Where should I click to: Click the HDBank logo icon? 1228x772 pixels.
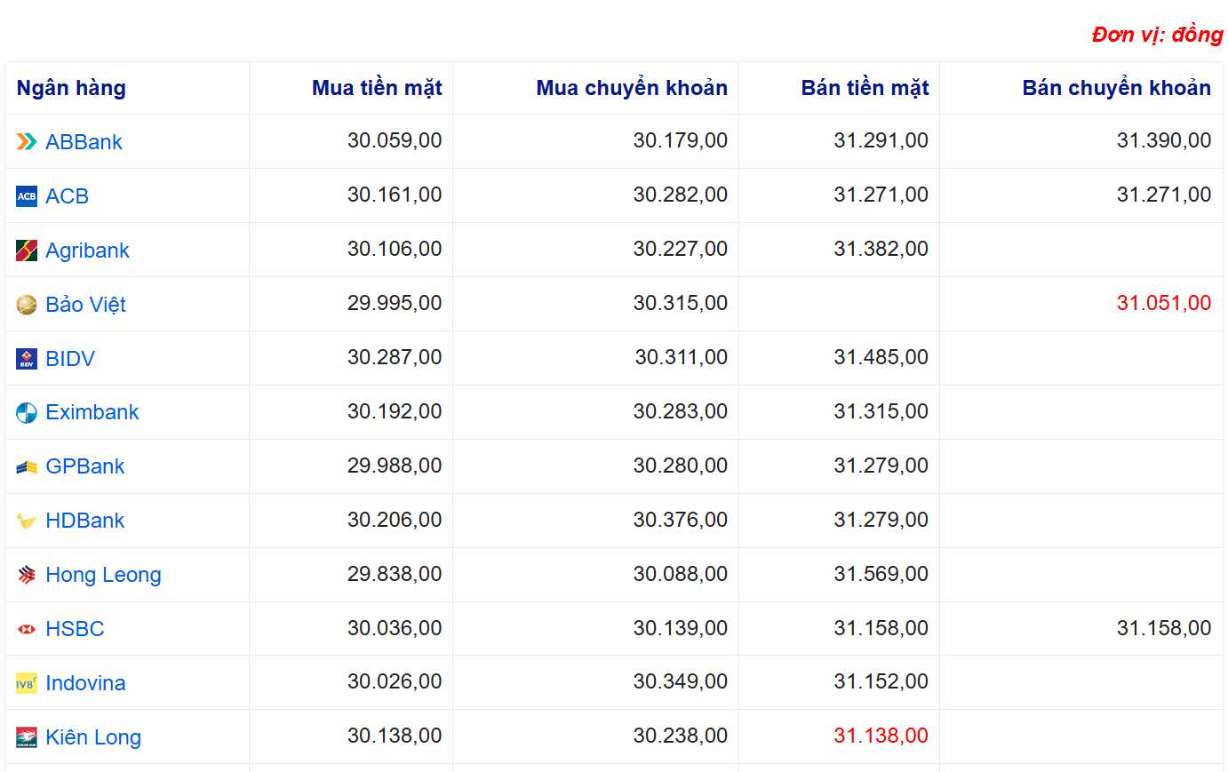point(27,521)
